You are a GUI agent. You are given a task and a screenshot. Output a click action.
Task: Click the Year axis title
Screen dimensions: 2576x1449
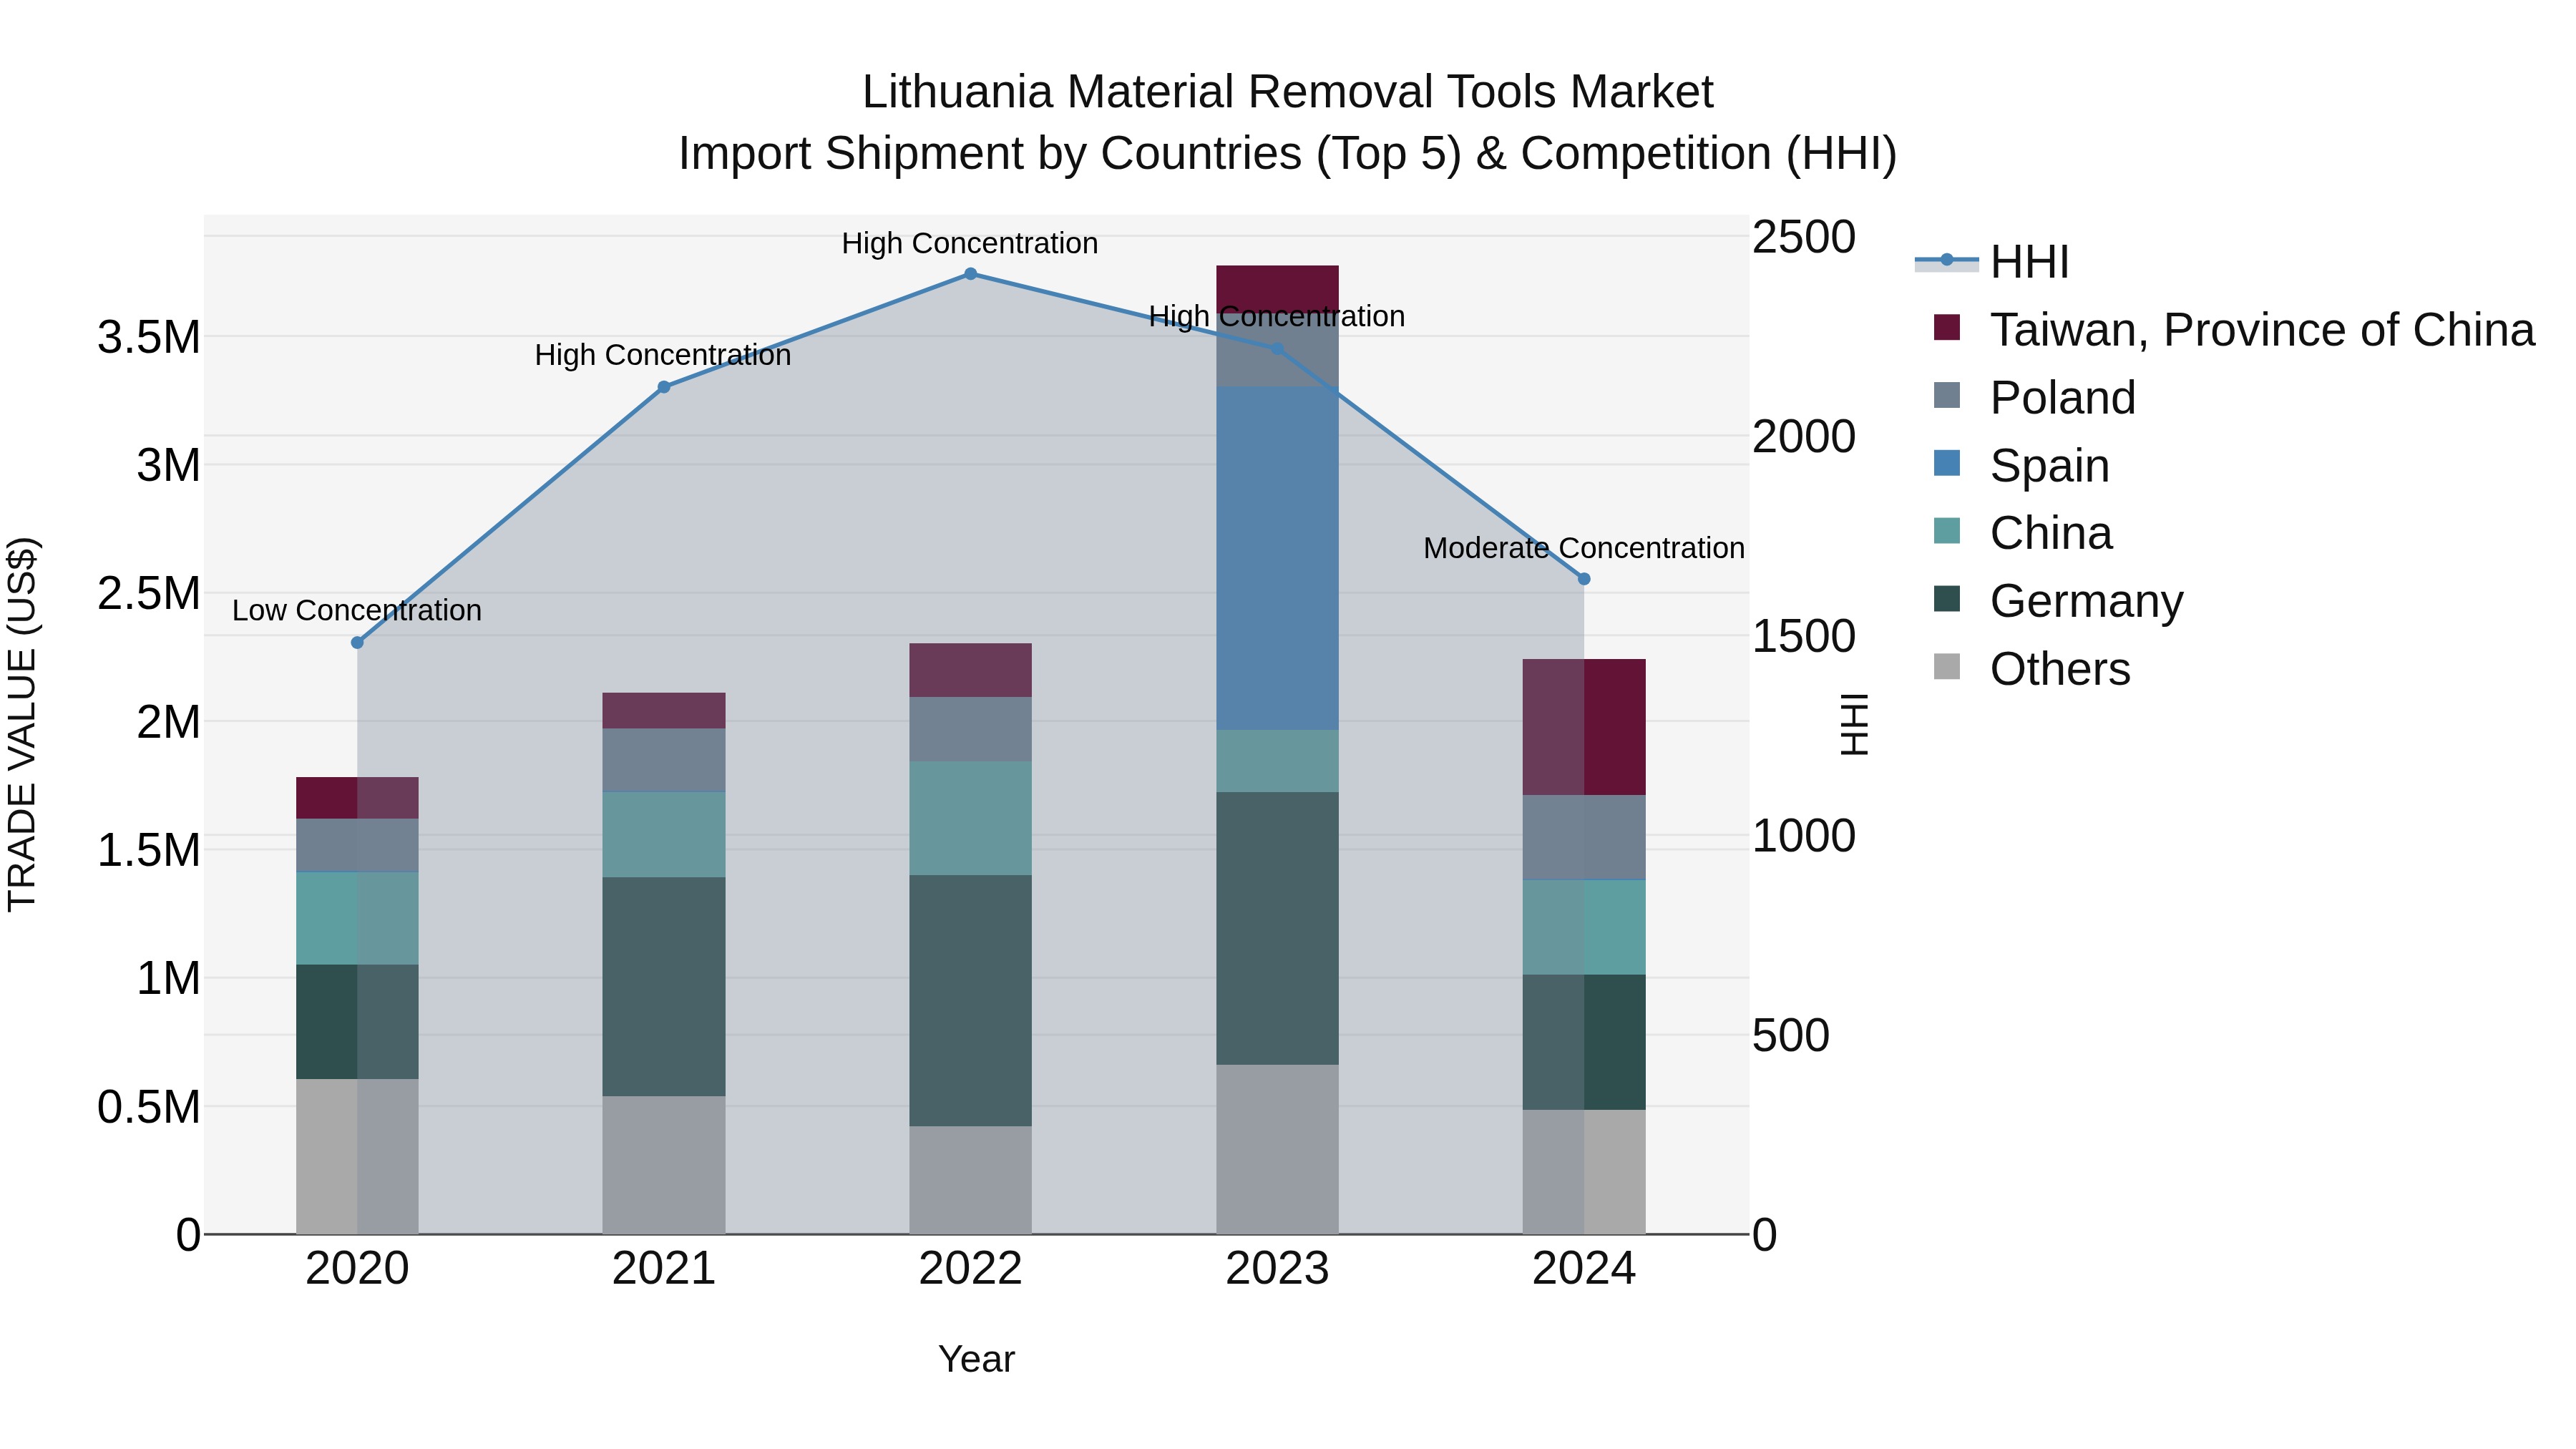(977, 1359)
